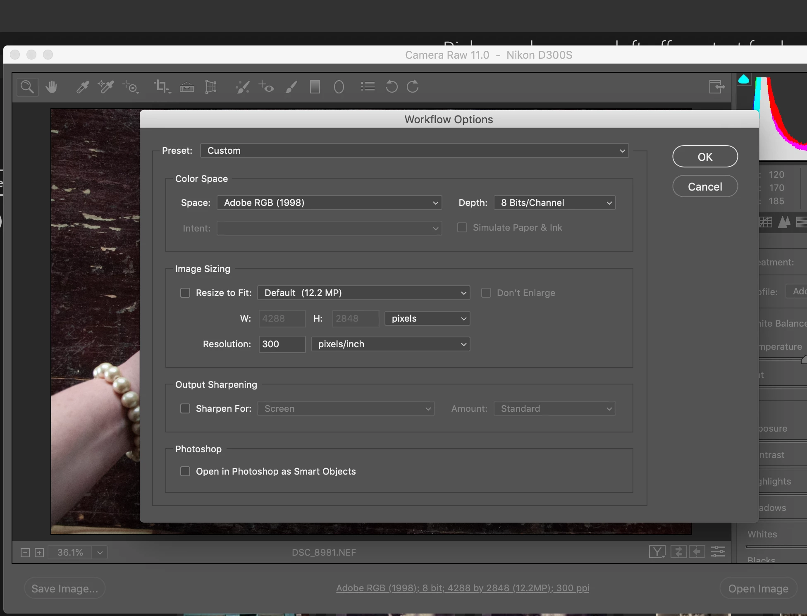Check Open in Photoshop as Smart Objects
Viewport: 807px width, 616px height.
tap(185, 471)
